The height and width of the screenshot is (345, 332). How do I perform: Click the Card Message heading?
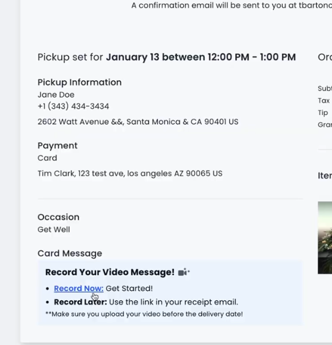pos(69,253)
